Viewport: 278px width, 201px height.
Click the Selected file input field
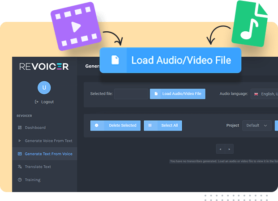(131, 94)
